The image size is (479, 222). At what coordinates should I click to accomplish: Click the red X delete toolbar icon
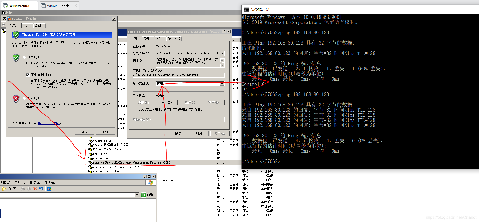point(35,189)
